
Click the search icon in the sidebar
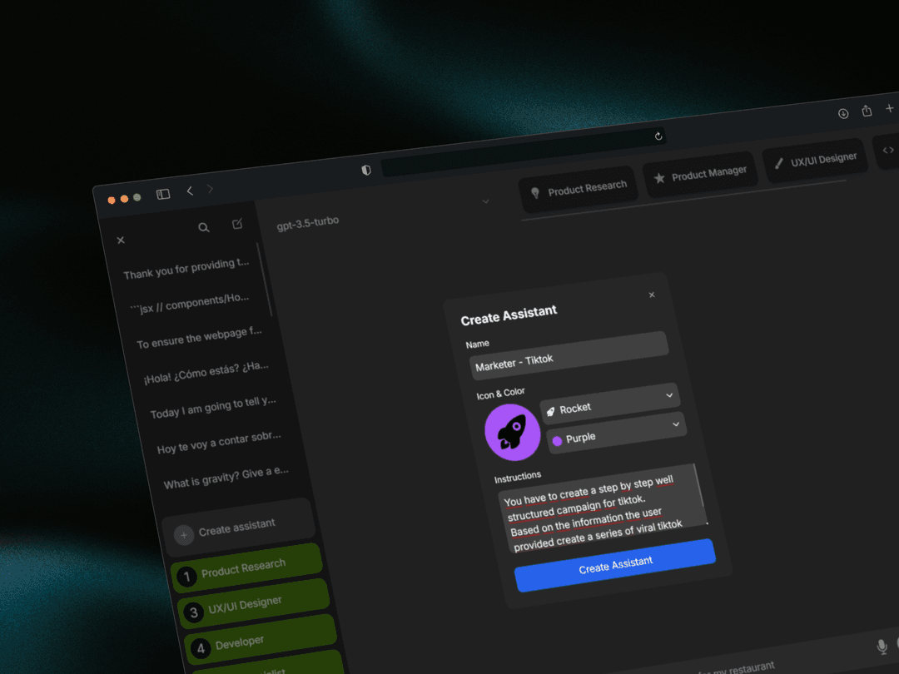203,227
